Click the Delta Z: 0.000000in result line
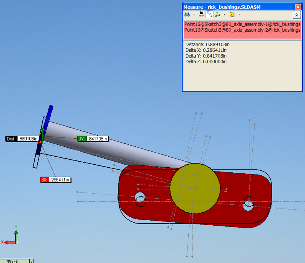Screen dimensions: 305x263 pos(206,62)
